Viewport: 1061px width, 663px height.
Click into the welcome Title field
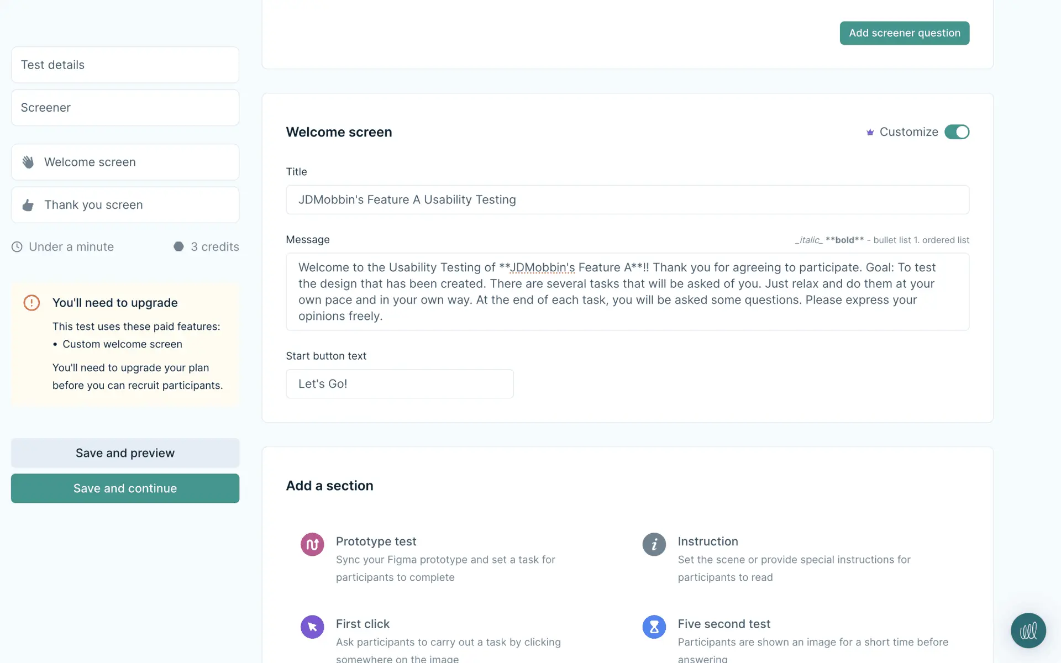coord(627,199)
